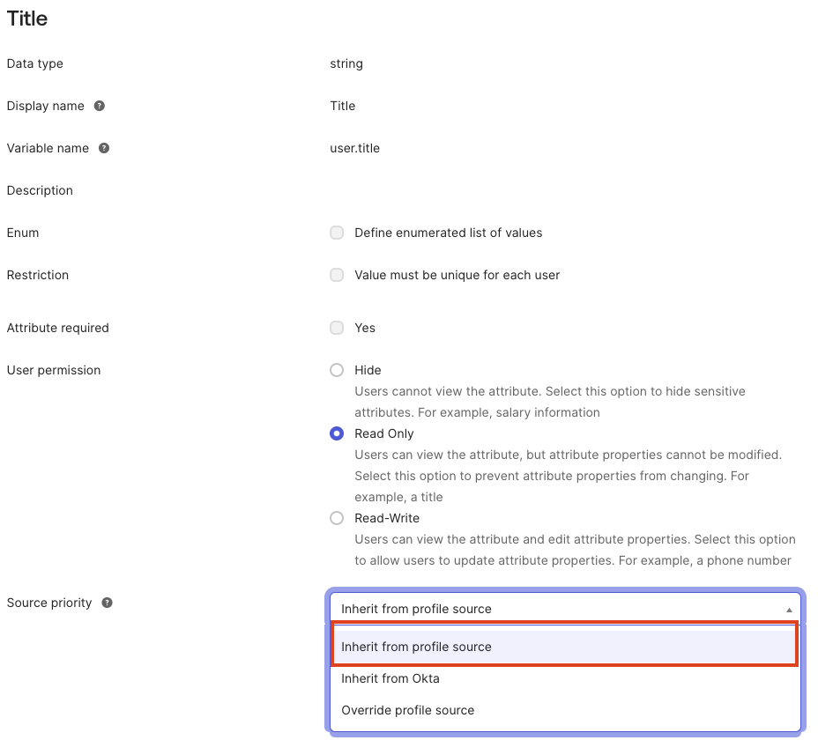Check "Value must be unique for each user"
818x755 pixels.
(x=336, y=275)
